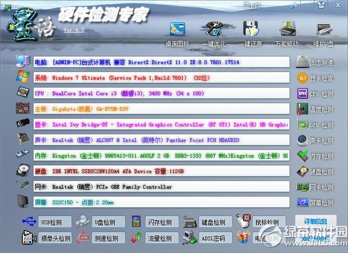Click the camera icon next to 摄像头检测
The image size is (348, 253).
[29, 238]
